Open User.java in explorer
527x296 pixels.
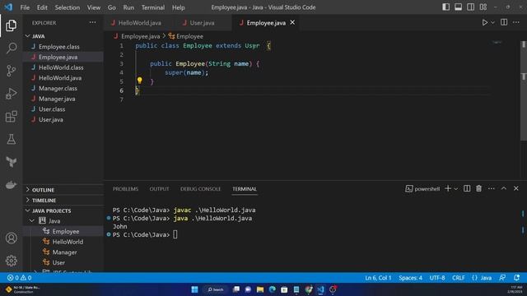(63, 119)
